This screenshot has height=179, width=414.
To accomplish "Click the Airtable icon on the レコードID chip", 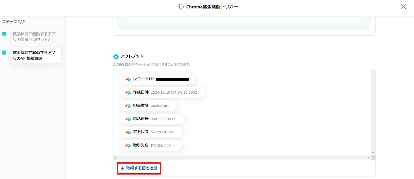I will point(128,79).
